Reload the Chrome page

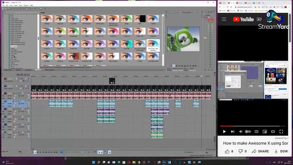click(228, 7)
